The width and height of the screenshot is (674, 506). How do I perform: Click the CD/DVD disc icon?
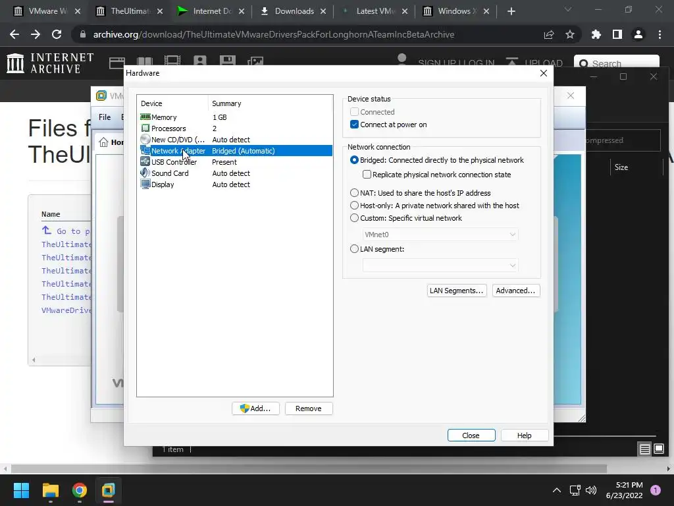click(145, 140)
